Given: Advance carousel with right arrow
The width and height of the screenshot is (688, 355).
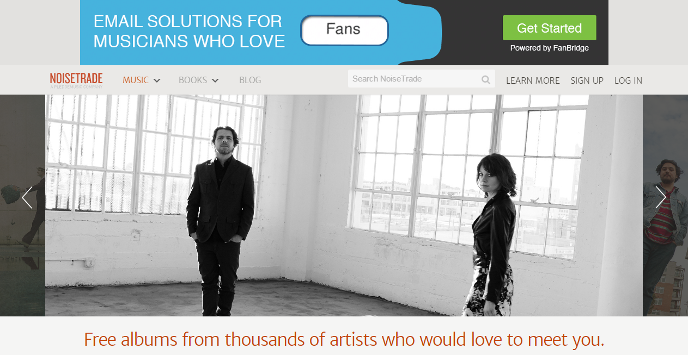Looking at the screenshot, I should (x=661, y=197).
